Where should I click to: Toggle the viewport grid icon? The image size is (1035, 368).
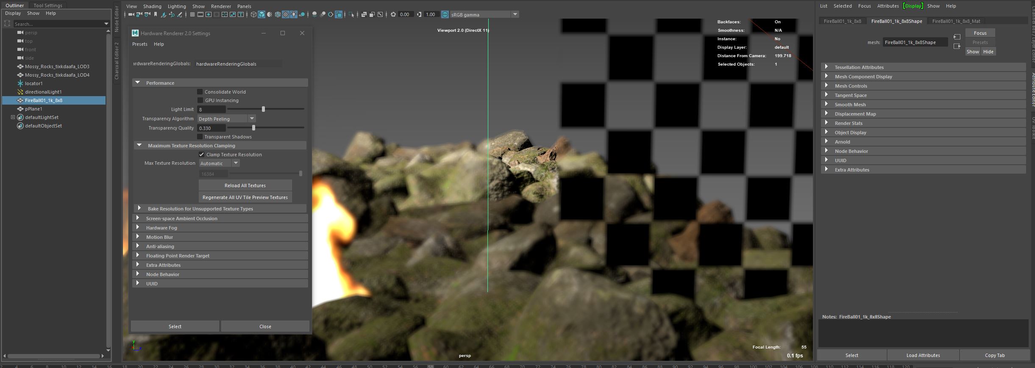[x=192, y=14]
